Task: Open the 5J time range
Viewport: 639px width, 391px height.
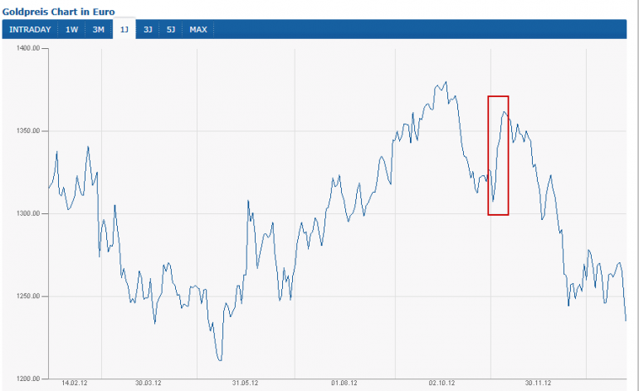Action: click(171, 30)
